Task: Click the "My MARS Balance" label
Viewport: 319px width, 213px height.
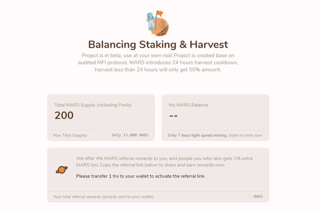Action: [188, 105]
